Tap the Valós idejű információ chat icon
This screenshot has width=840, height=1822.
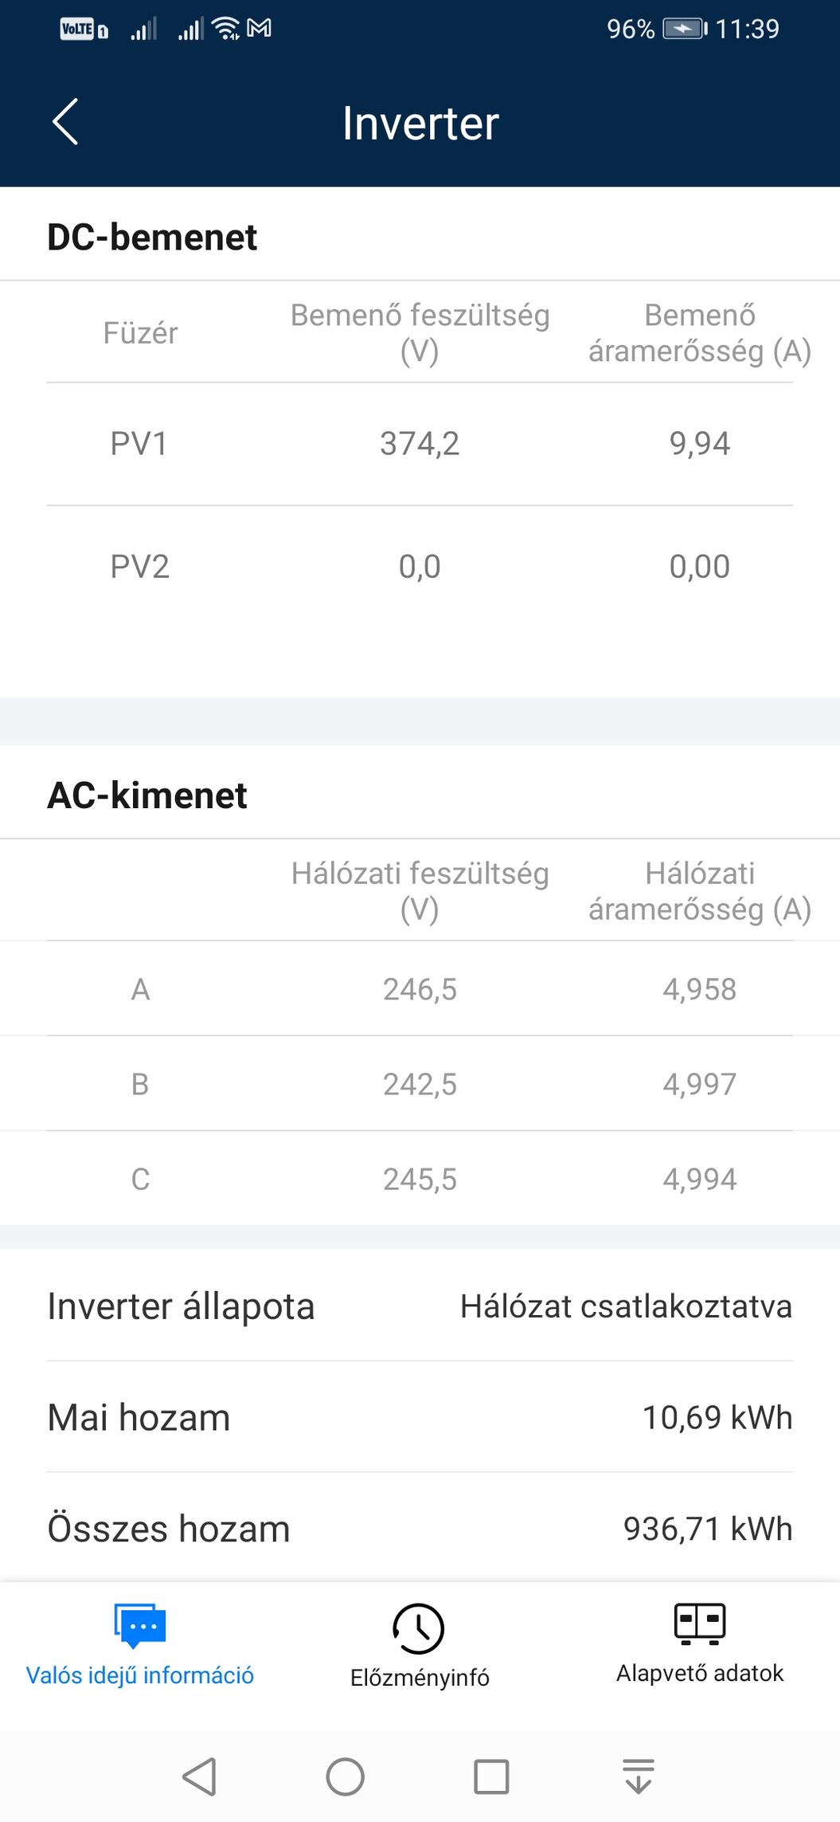click(140, 1624)
